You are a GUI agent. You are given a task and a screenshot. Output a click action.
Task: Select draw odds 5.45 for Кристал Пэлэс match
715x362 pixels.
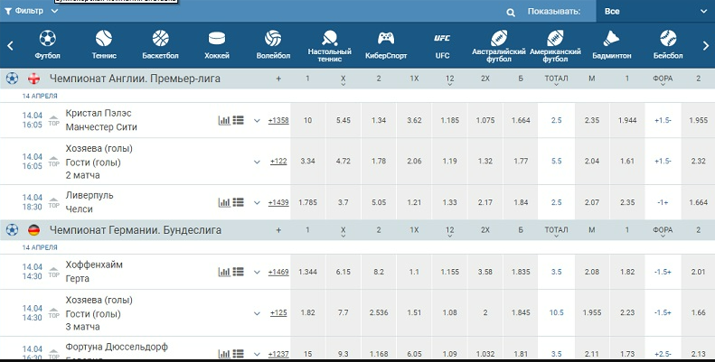point(343,120)
